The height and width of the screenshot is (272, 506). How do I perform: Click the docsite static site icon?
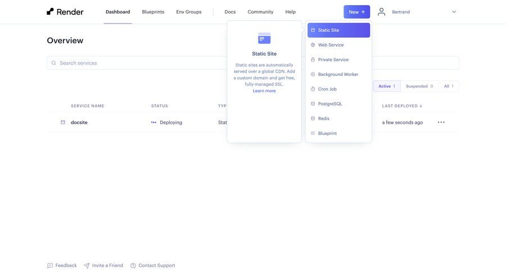63,123
